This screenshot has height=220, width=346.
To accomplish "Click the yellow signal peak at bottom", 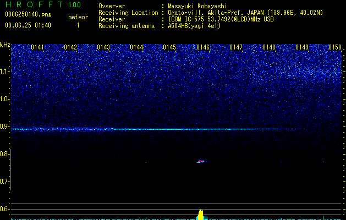I will tap(200, 215).
